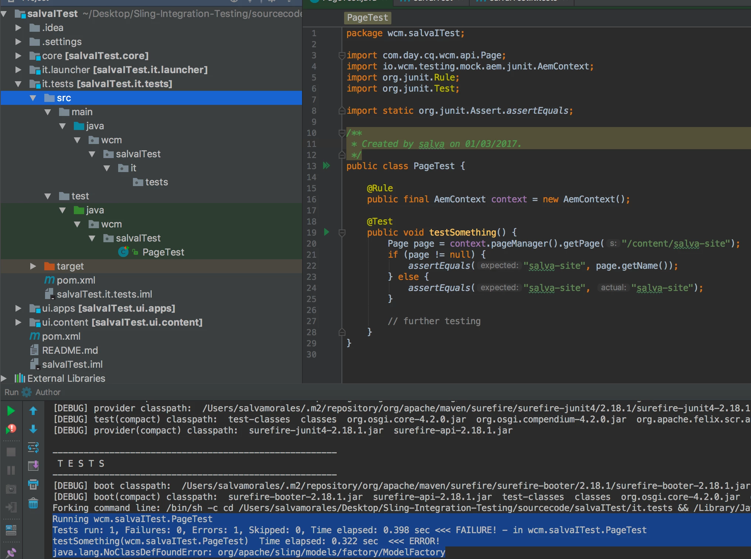
Task: Toggle scroll to end of console
Action: coord(33,466)
